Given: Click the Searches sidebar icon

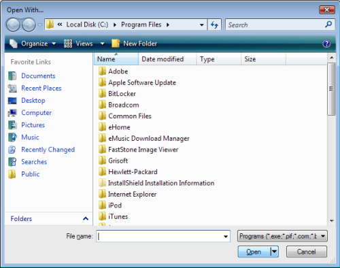Looking at the screenshot, I should 12,162.
